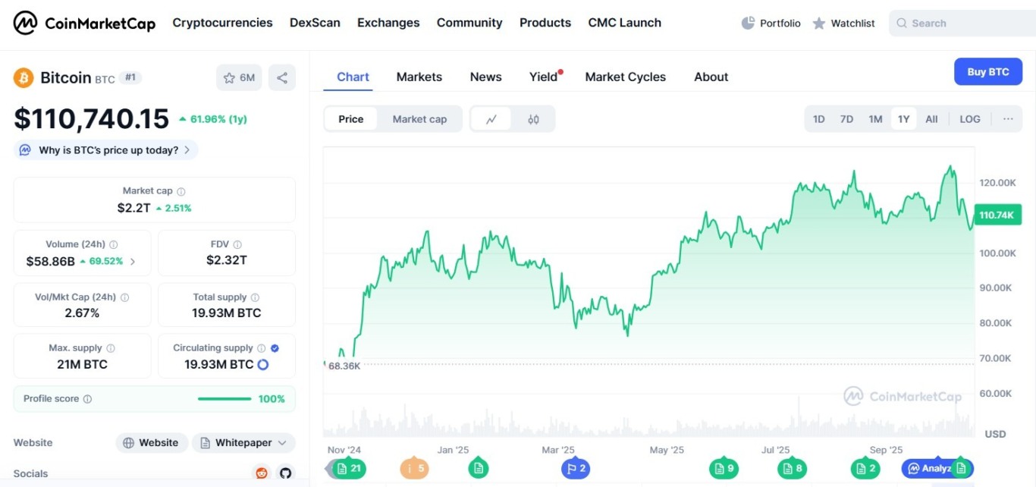Screen dimensions: 1036x487
Task: Open the Market Cycles tab
Action: [625, 77]
